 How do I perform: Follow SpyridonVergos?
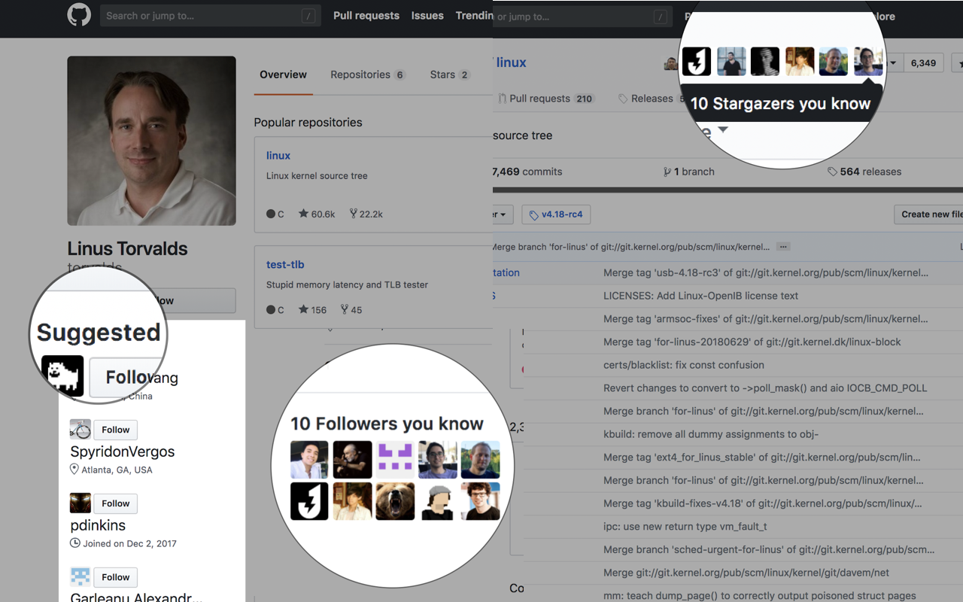coord(116,430)
